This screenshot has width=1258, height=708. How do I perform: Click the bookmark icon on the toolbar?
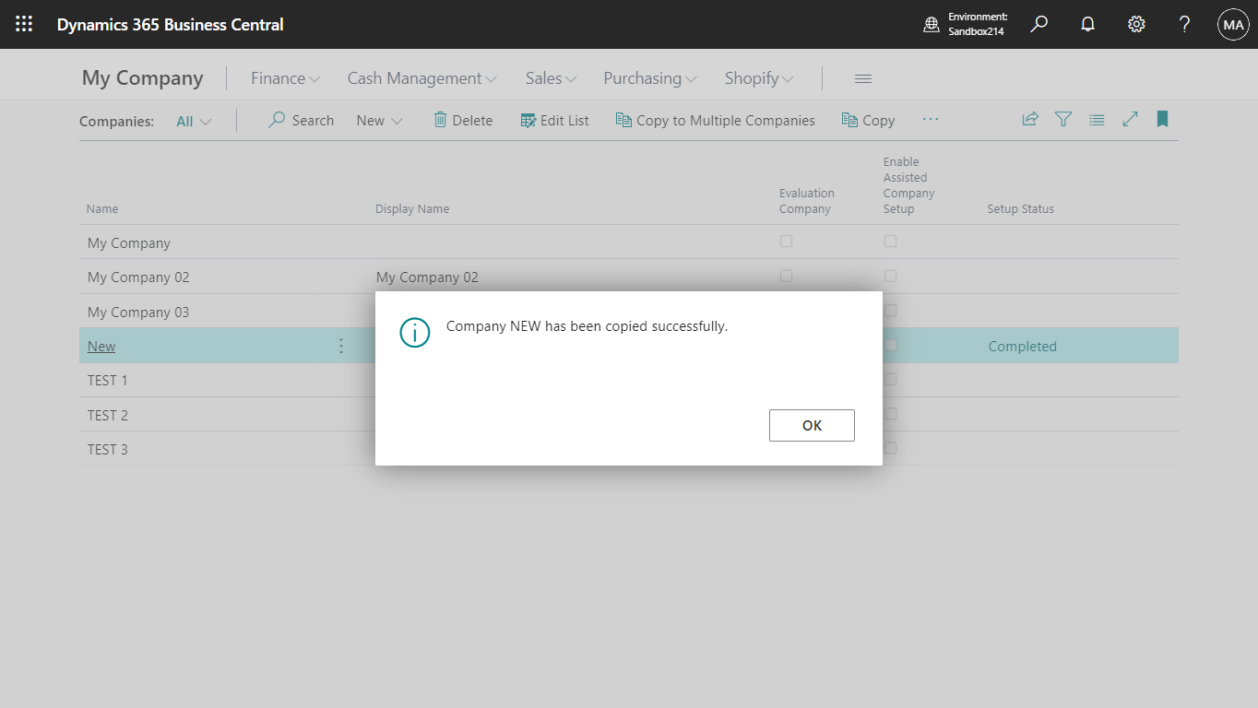pos(1162,119)
